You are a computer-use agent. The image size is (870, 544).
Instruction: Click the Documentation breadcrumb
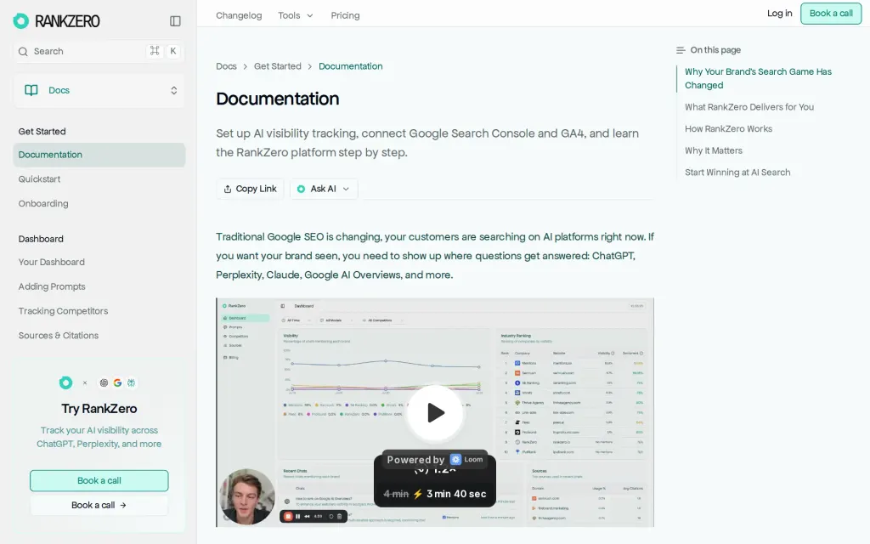tap(351, 66)
